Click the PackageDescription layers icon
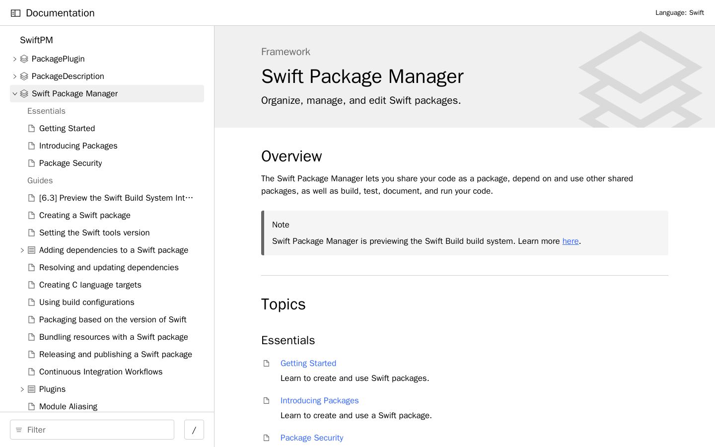 [x=24, y=76]
